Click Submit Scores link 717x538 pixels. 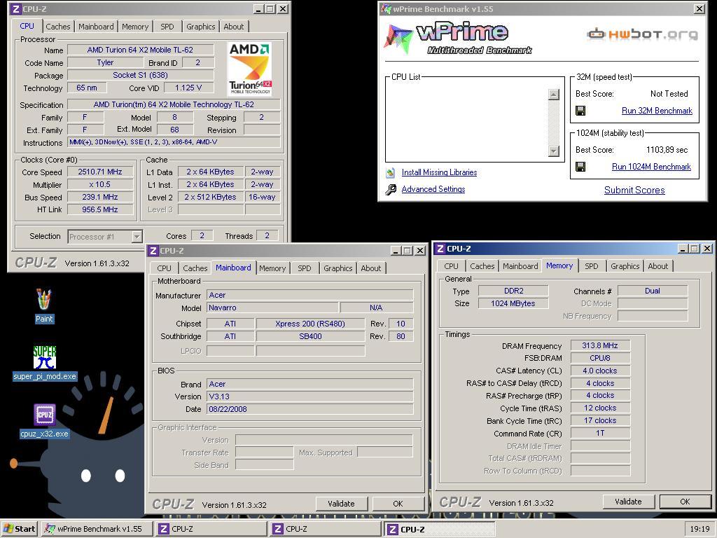[x=634, y=190]
